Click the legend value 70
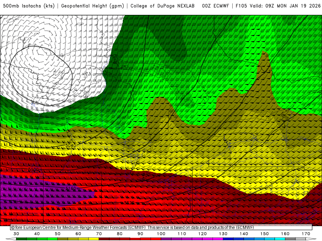Viewport: 322px width, 241px height. point(99,234)
